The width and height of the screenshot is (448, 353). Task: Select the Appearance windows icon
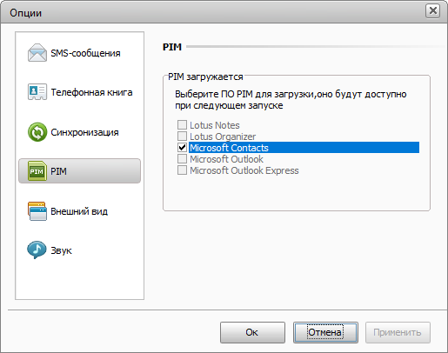point(37,211)
